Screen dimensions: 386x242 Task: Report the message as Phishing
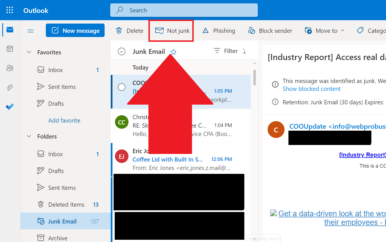point(219,31)
